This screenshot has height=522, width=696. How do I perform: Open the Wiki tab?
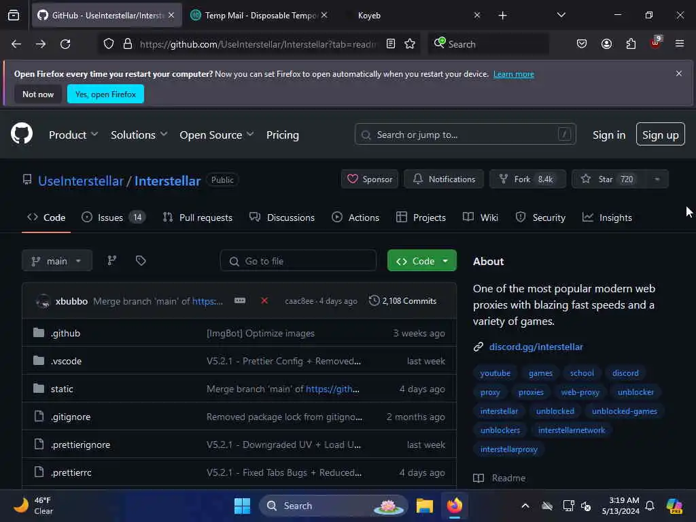(x=481, y=217)
